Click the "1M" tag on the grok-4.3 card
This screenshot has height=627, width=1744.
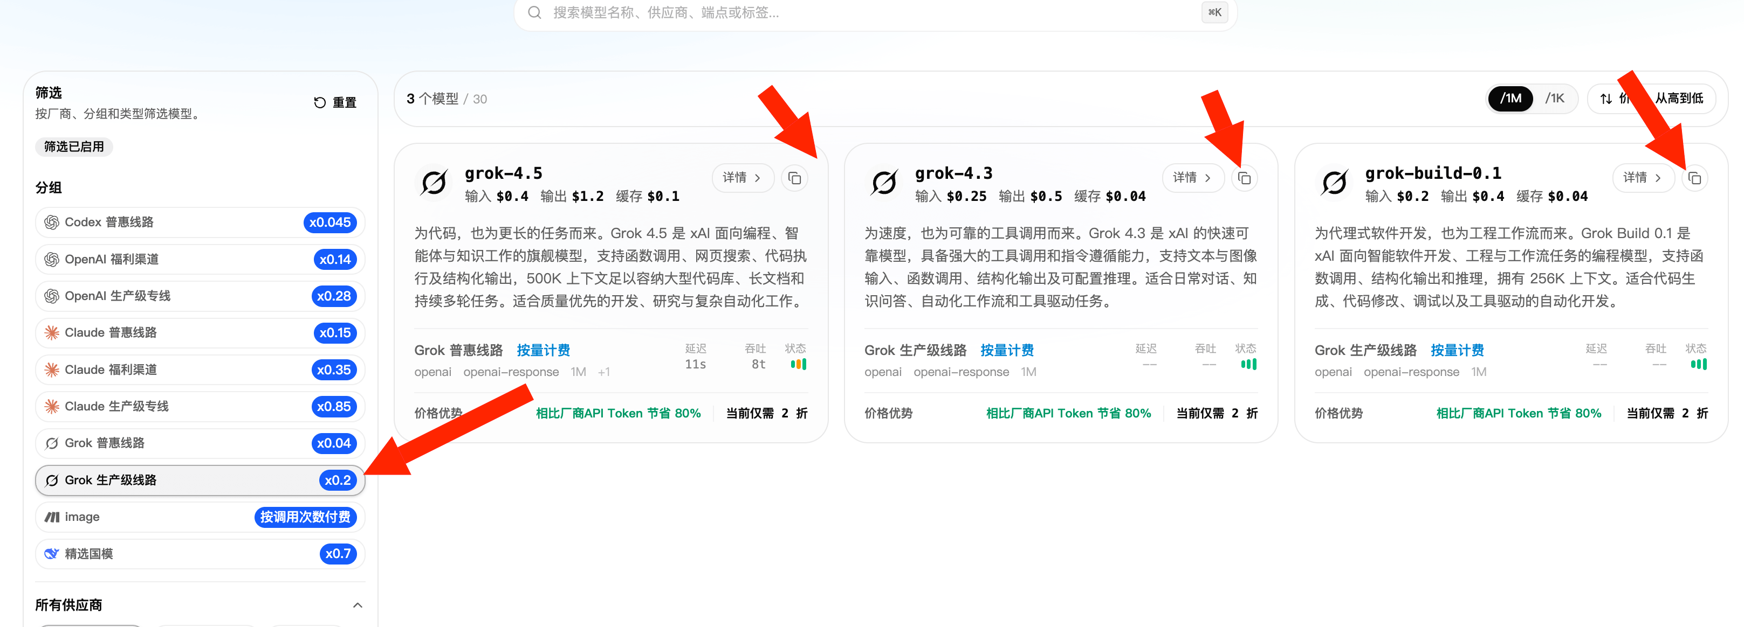tap(1028, 373)
